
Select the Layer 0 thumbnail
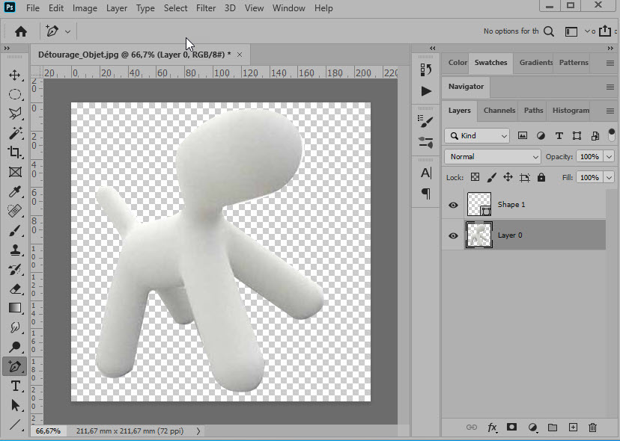coord(478,235)
